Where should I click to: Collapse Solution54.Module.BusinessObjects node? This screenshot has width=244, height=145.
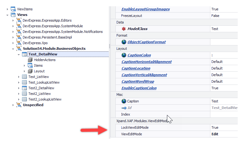tap(13, 49)
